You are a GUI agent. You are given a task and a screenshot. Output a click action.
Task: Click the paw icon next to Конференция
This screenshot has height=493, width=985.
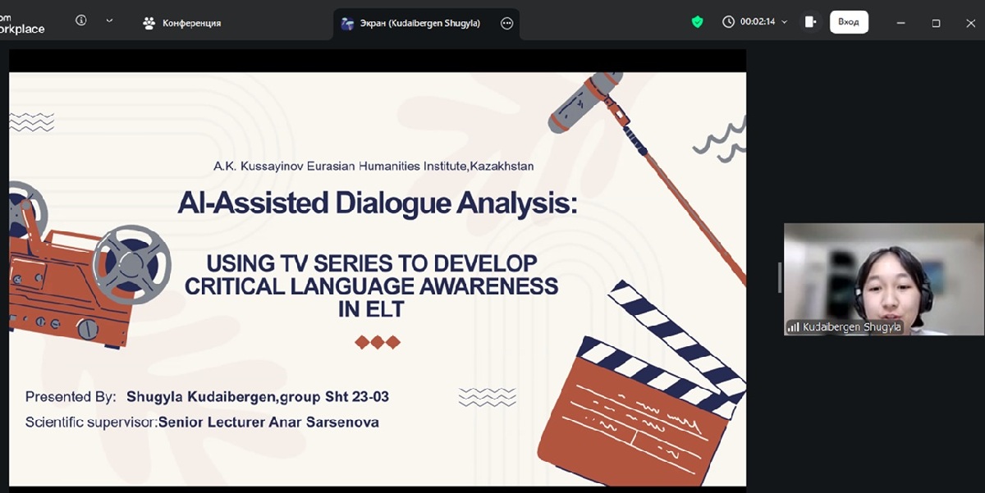149,23
